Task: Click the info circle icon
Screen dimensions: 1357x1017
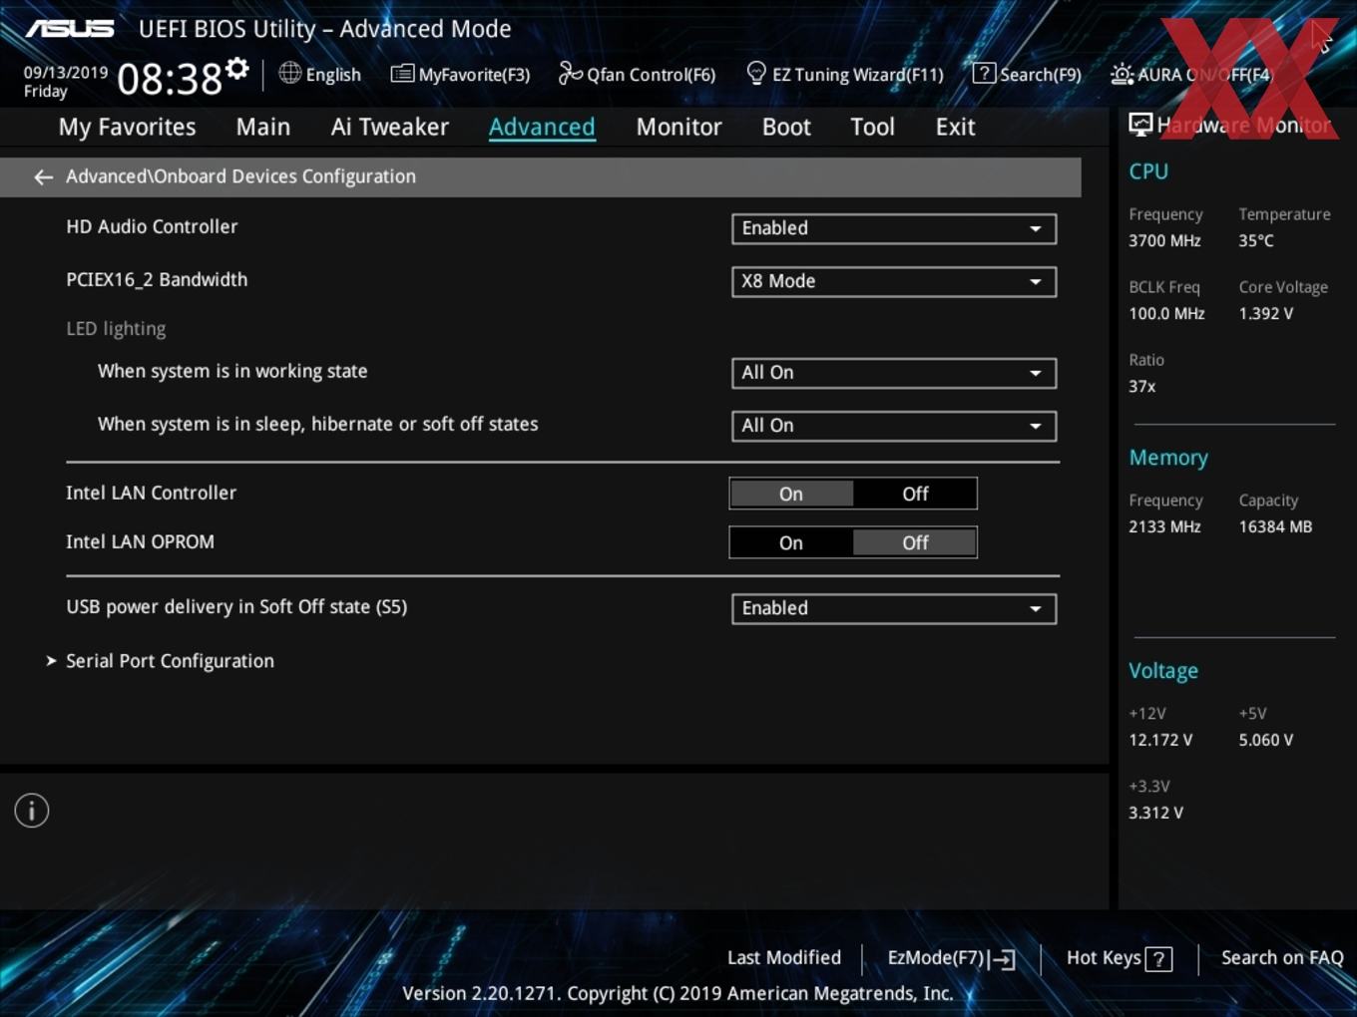Action: 32,811
